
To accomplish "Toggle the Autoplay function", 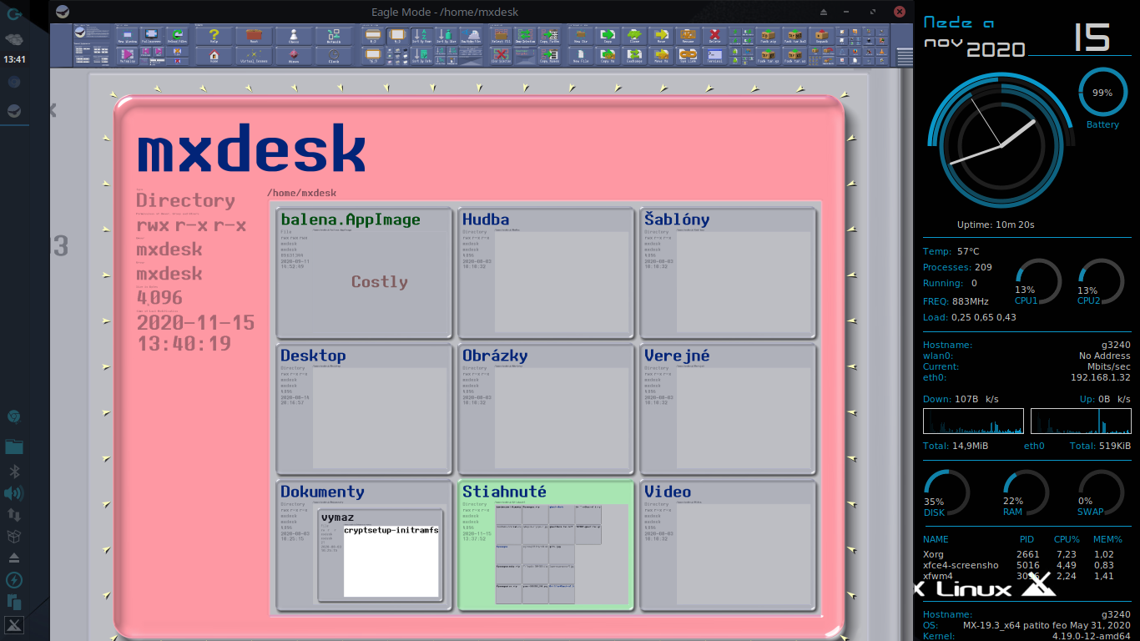I will [x=128, y=56].
